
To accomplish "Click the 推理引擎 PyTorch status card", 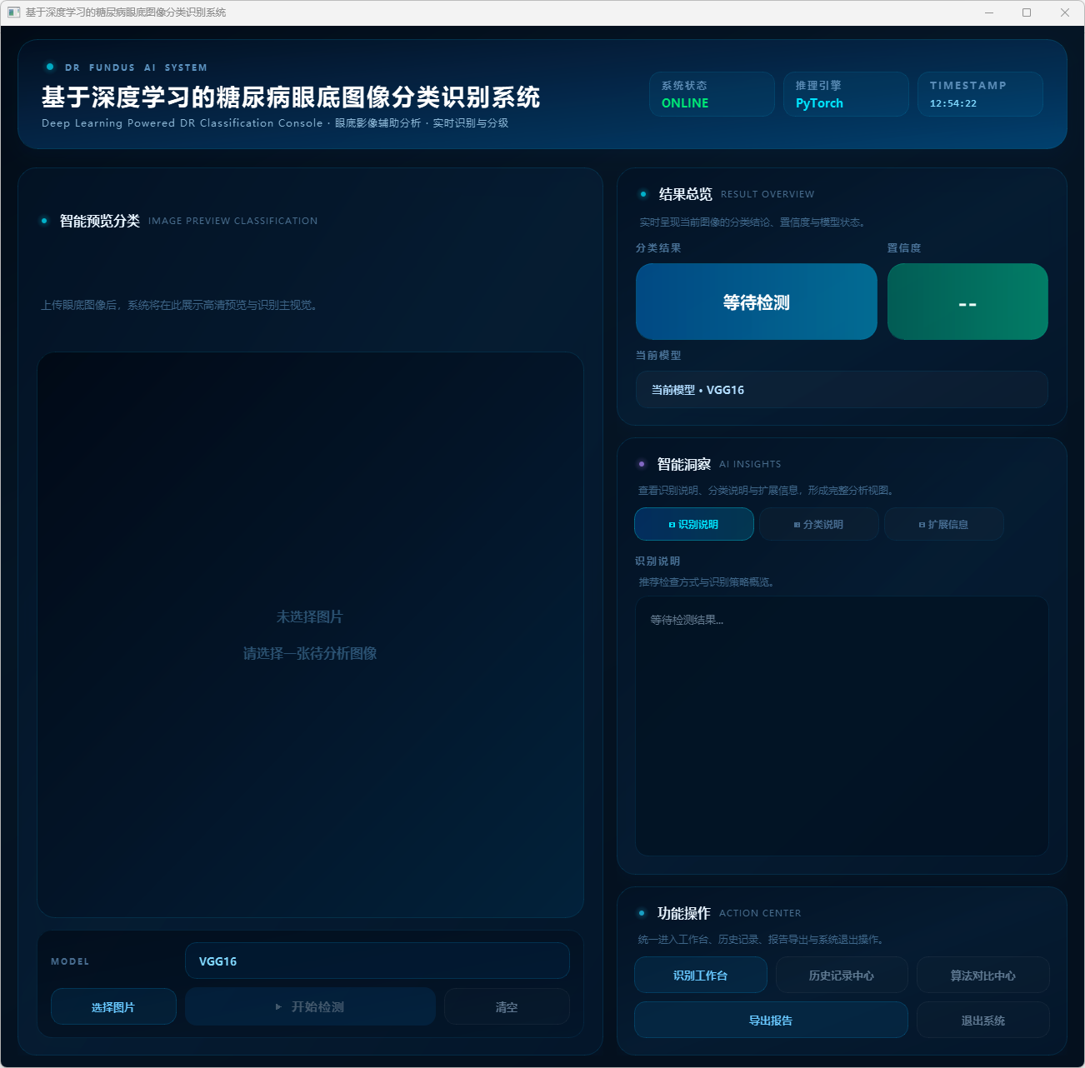I will (x=845, y=94).
